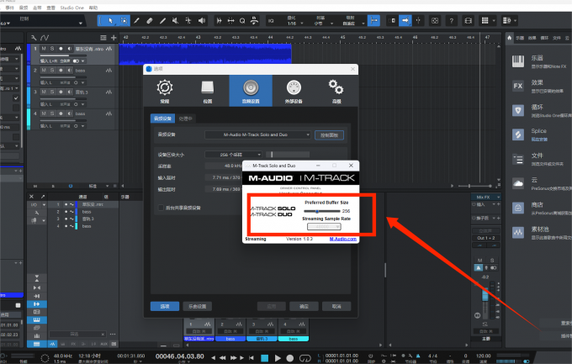Open the 高级 (Advanced) gears icon
Screen dimensions: 572x364
point(336,88)
